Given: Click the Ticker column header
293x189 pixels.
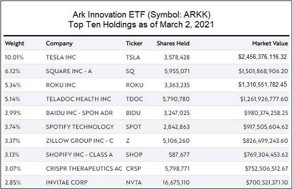Looking at the screenshot, I should 134,43.
